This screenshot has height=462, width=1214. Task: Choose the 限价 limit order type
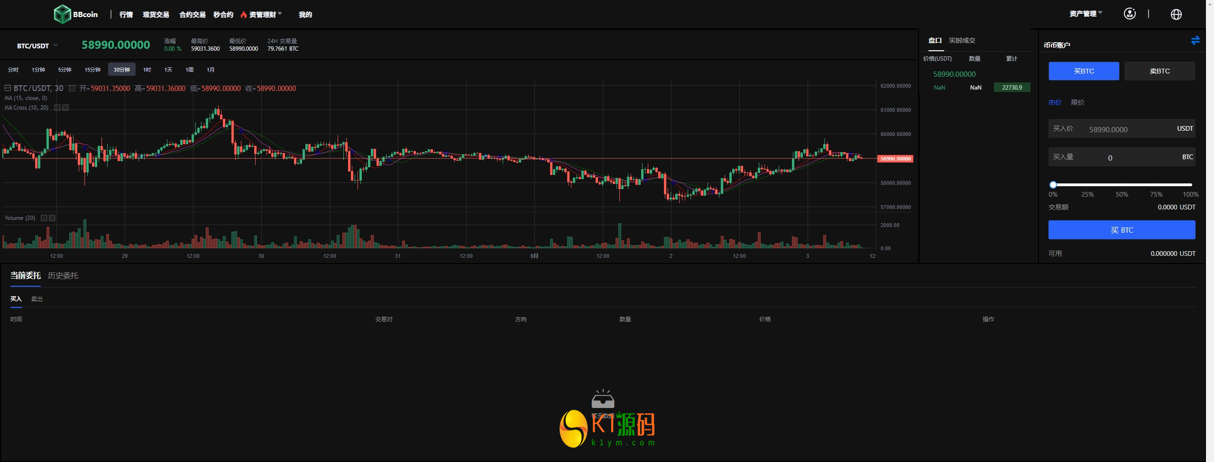tap(1078, 102)
